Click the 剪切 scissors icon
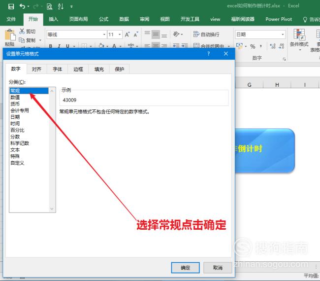 coord(22,31)
